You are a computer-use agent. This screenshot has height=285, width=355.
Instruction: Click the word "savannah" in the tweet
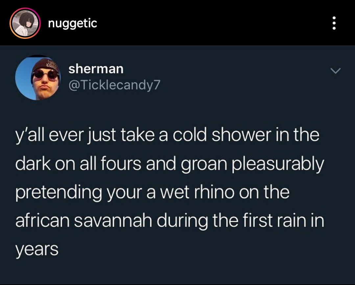point(113,221)
